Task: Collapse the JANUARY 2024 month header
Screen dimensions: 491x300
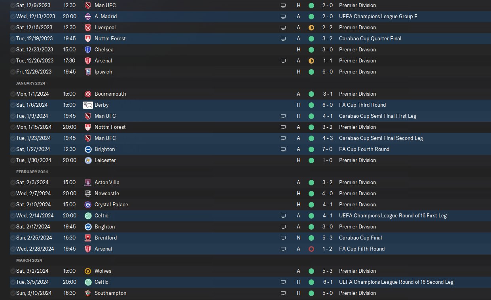Action: [x=30, y=83]
